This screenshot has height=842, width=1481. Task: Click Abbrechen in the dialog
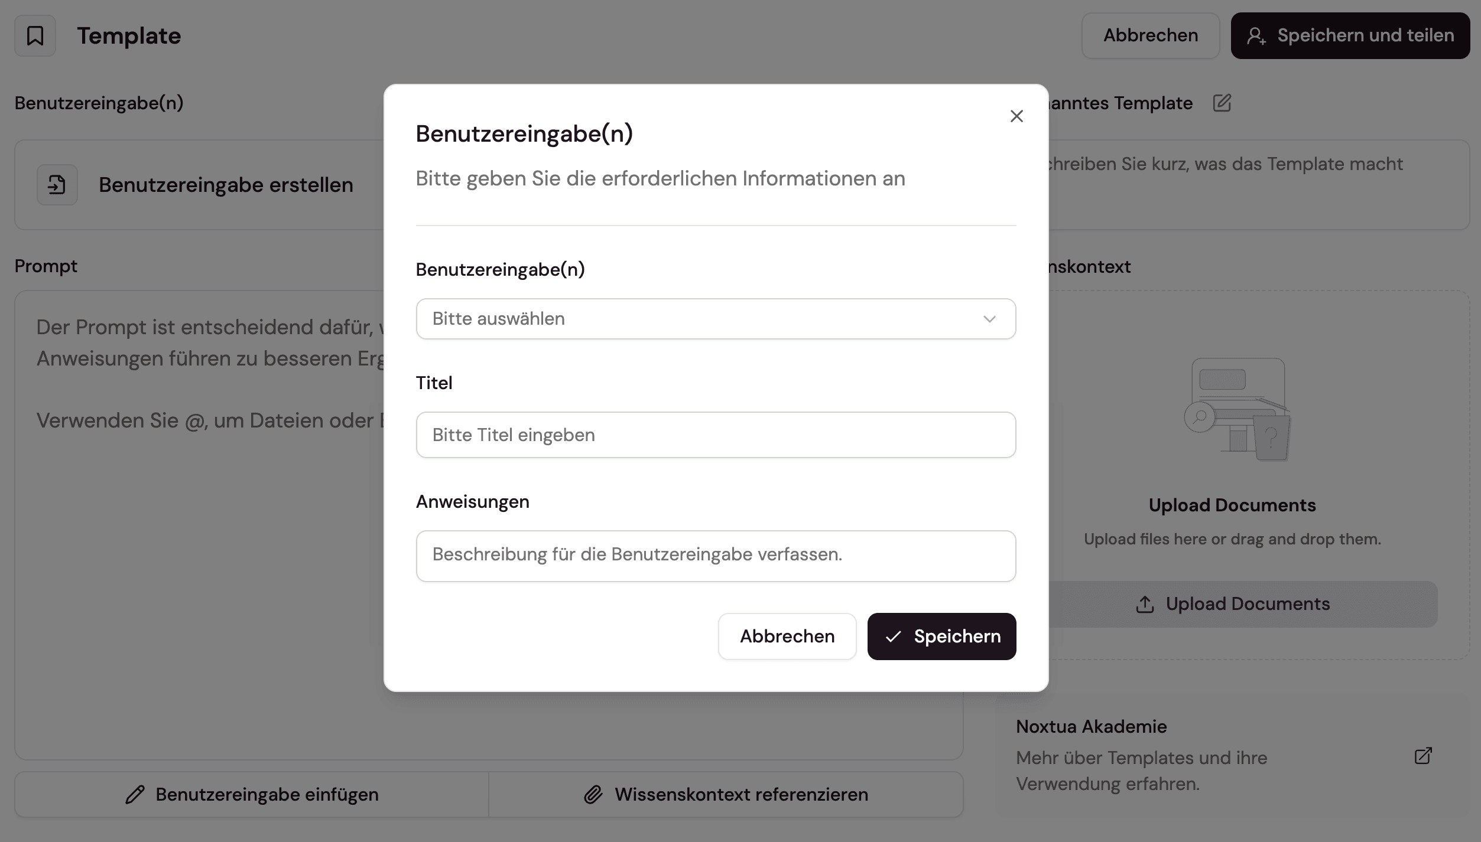tap(787, 637)
